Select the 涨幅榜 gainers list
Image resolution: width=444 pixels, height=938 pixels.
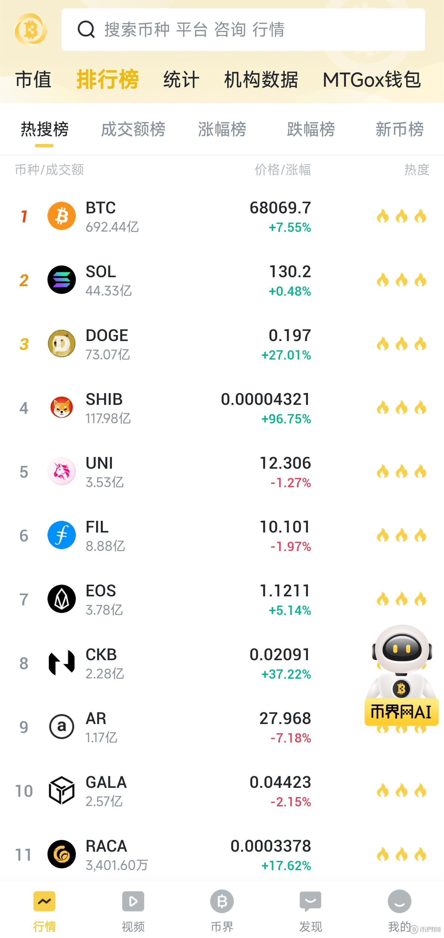point(222,129)
